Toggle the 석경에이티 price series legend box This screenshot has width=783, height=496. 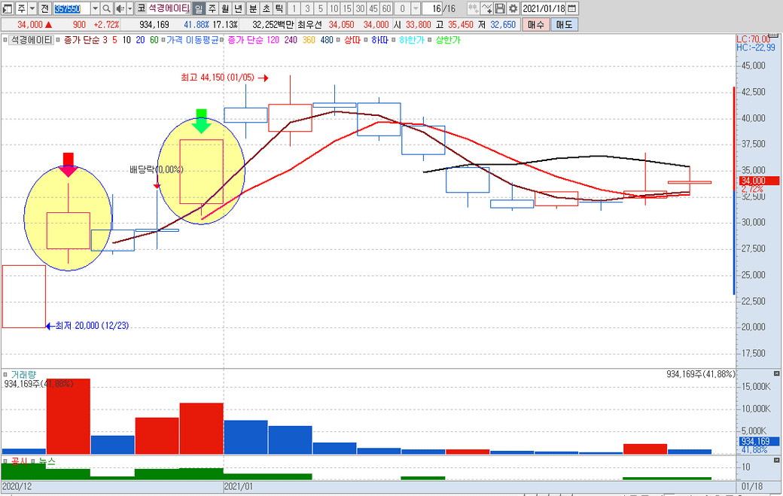pos(31,39)
